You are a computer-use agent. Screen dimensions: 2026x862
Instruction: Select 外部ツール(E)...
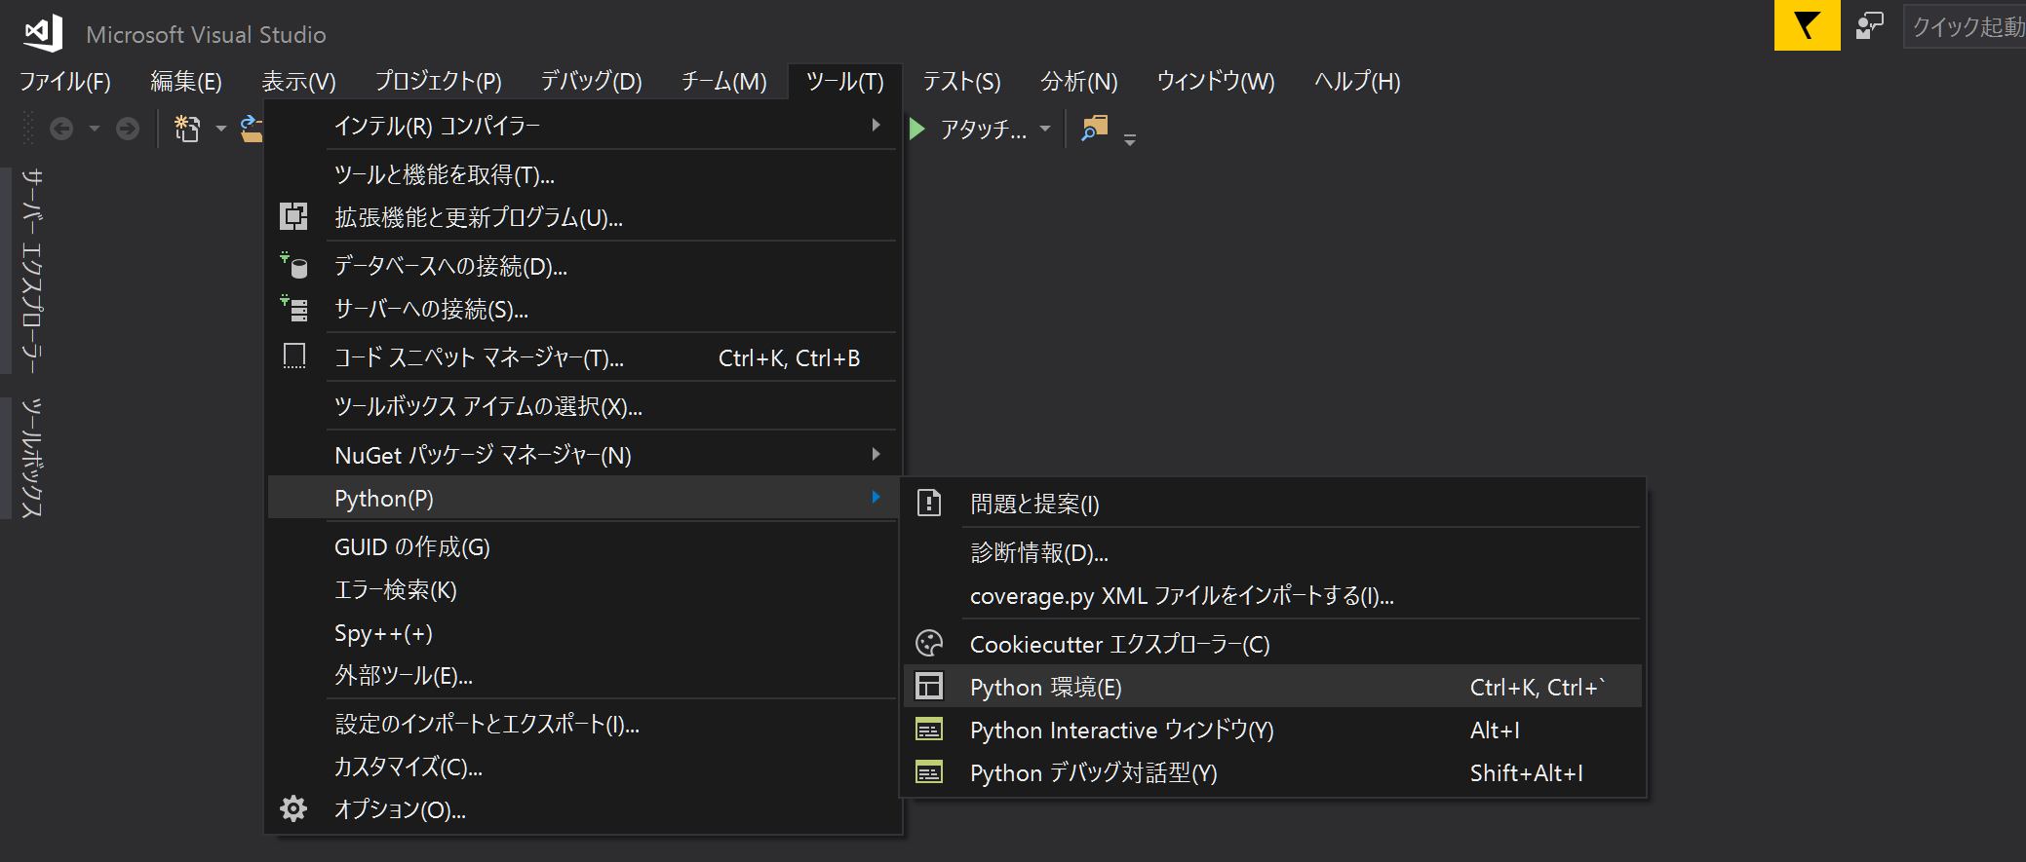(x=582, y=675)
